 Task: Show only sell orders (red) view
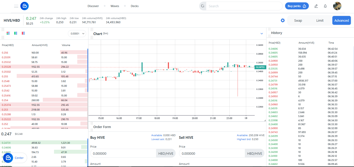click(x=23, y=33)
